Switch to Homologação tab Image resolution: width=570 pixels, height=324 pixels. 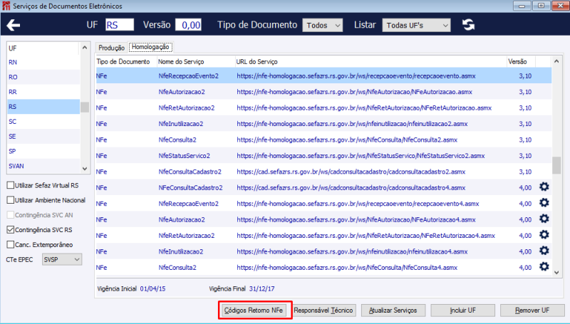[150, 47]
